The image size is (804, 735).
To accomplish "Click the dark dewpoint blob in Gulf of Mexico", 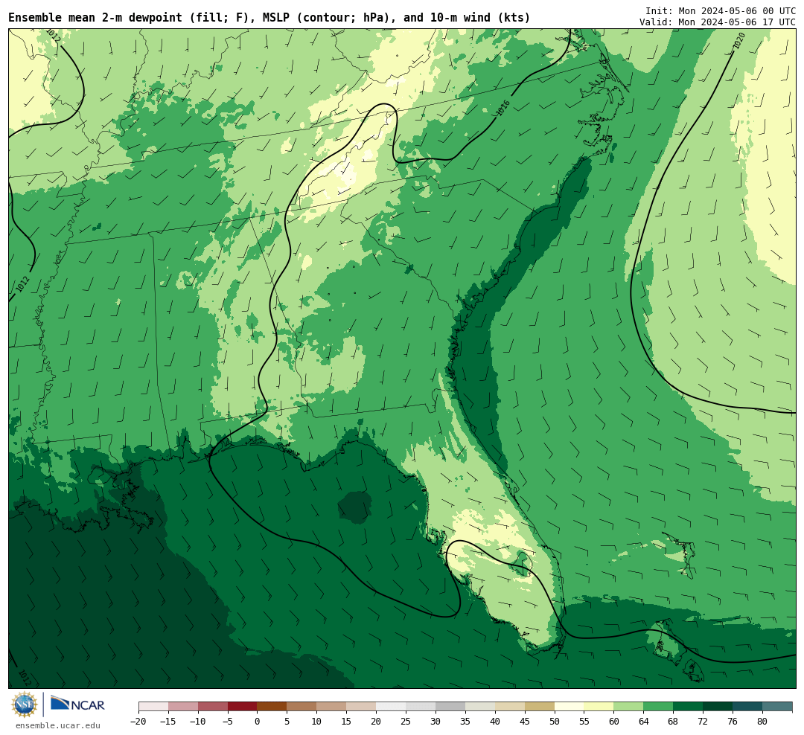I will (x=354, y=507).
